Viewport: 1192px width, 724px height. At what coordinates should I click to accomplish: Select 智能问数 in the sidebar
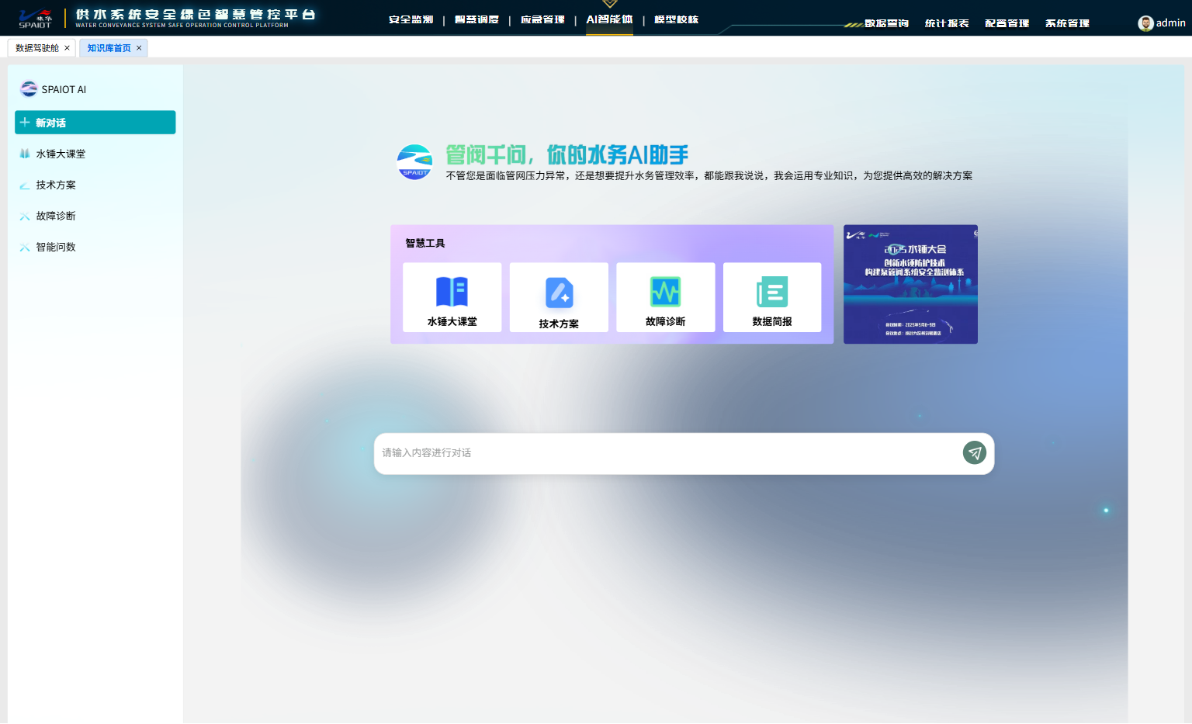[56, 247]
